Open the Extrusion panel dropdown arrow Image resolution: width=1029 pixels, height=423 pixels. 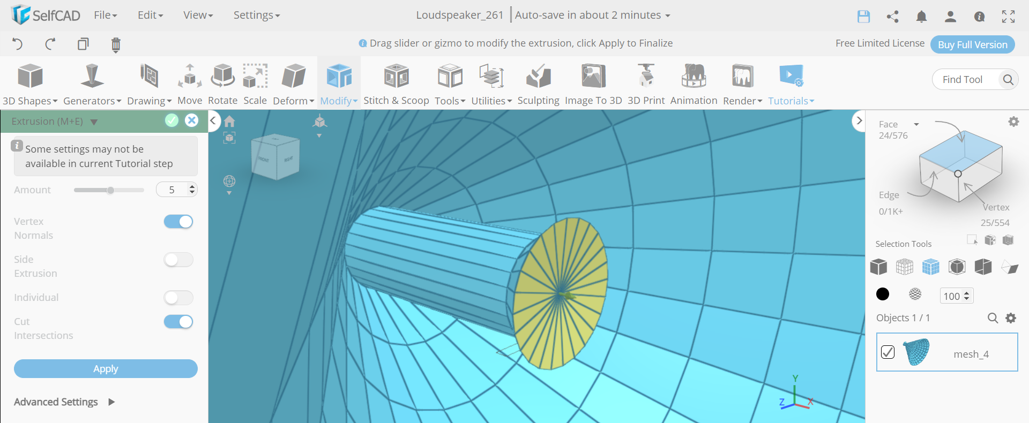click(94, 122)
